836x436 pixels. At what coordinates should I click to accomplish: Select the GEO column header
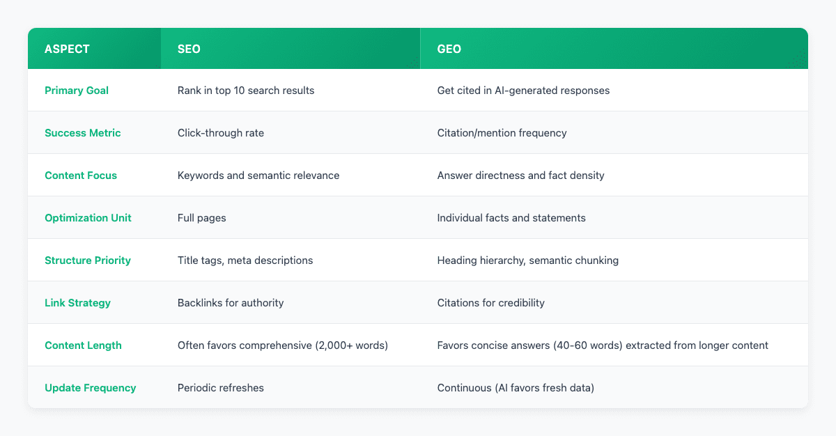click(x=614, y=49)
